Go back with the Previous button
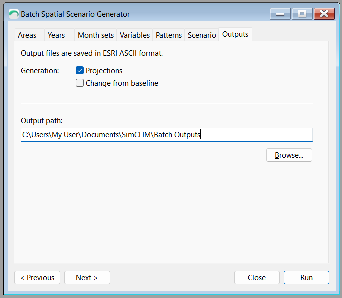Screen dimensions: 342x298 point(37,277)
